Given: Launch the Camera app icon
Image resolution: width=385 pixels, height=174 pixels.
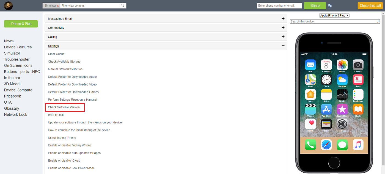Looking at the screenshot, I should click(x=358, y=65).
